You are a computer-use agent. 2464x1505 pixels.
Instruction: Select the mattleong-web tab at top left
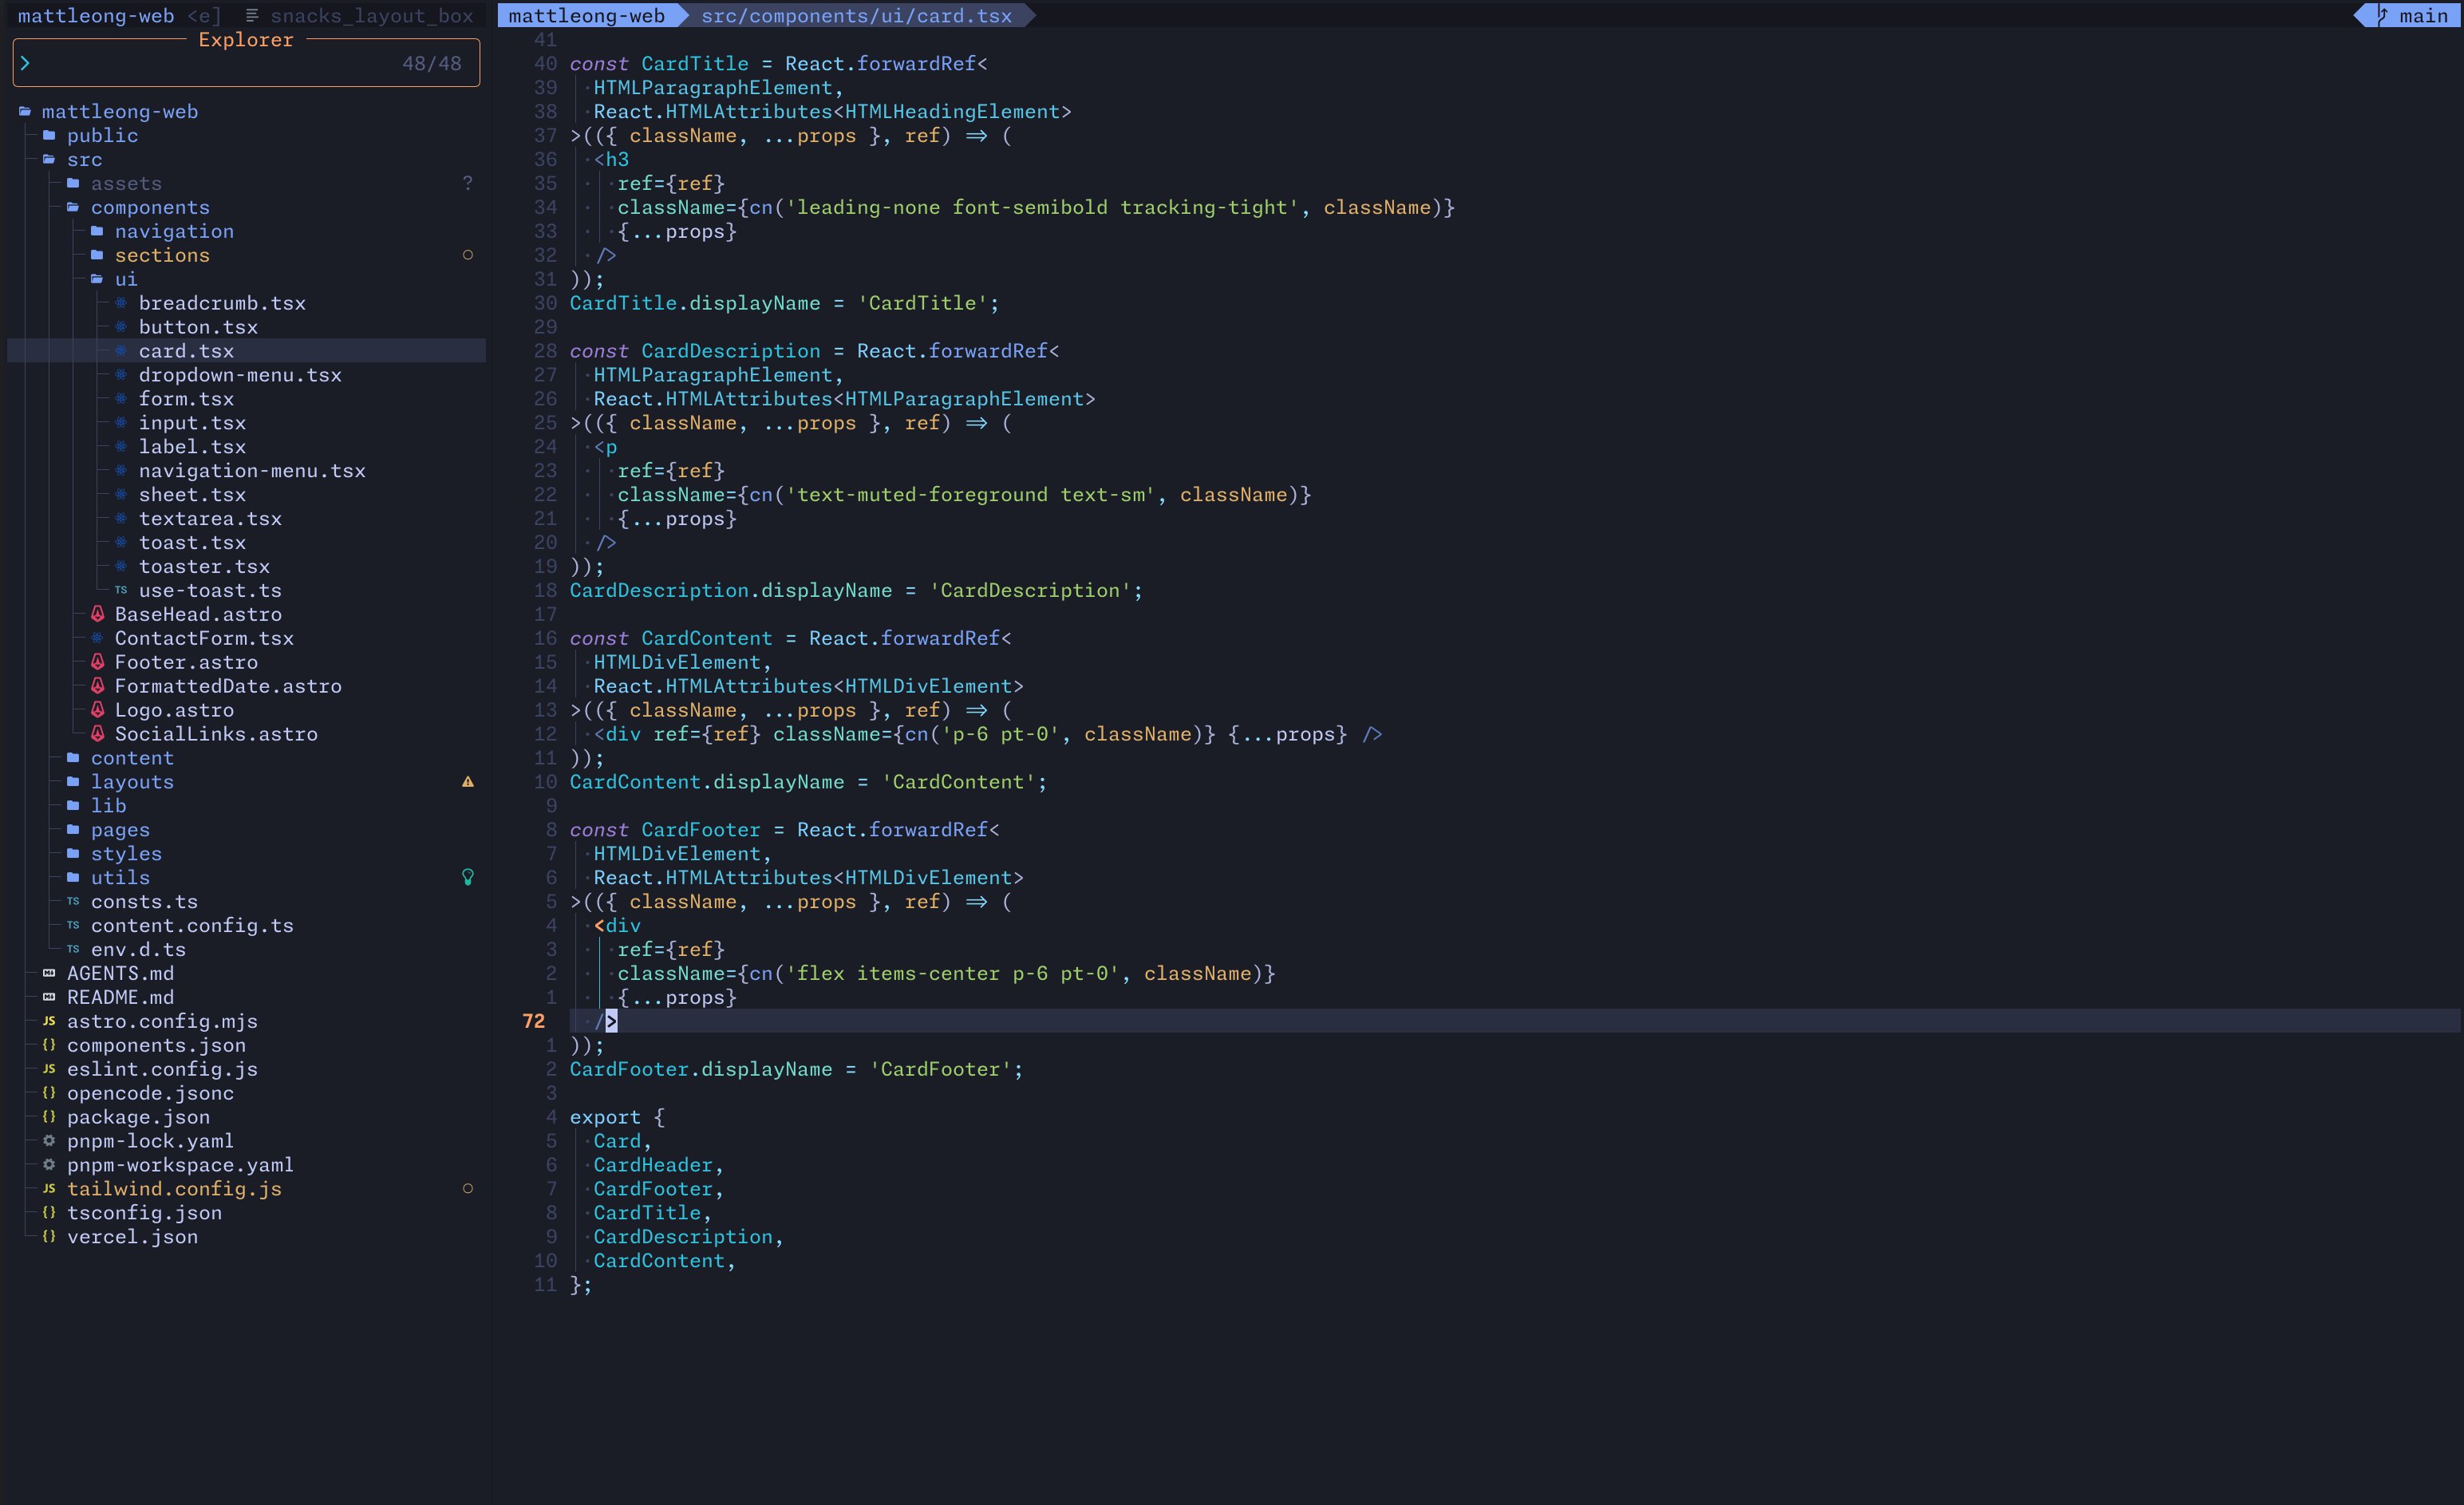(96, 15)
